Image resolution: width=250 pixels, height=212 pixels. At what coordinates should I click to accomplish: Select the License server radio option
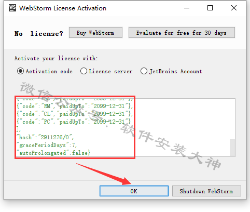[106, 71]
